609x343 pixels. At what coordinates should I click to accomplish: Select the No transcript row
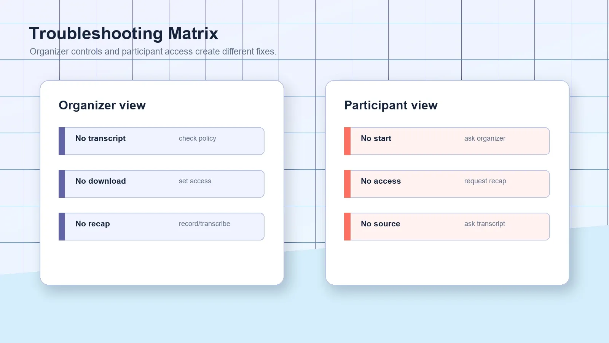pos(161,141)
